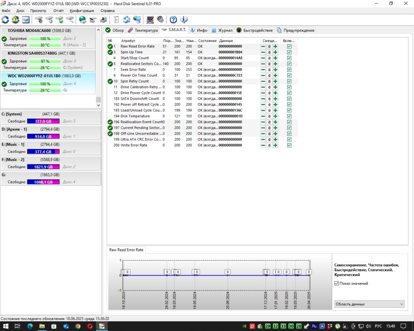Viewport: 414px width, 331px height.
Task: Open Help via the question mark icon
Action: click(173, 20)
